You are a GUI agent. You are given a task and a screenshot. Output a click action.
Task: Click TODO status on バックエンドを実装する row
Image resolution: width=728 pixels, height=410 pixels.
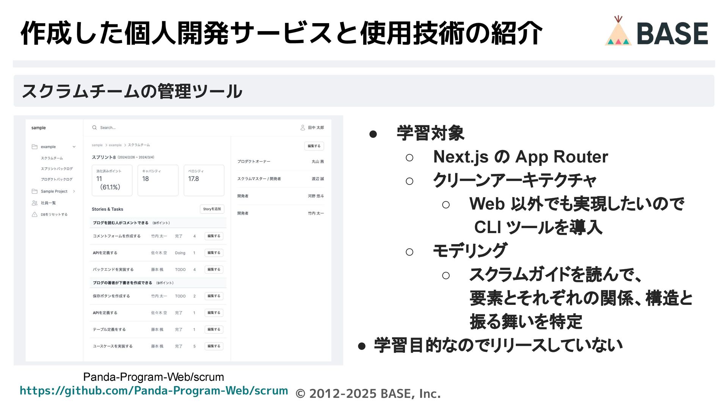(x=180, y=270)
